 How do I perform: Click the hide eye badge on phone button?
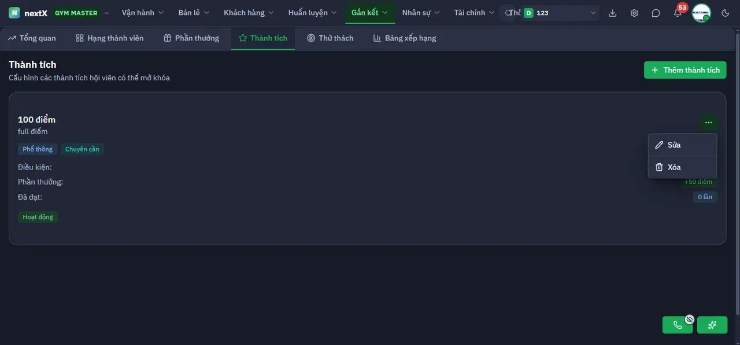coord(689,319)
